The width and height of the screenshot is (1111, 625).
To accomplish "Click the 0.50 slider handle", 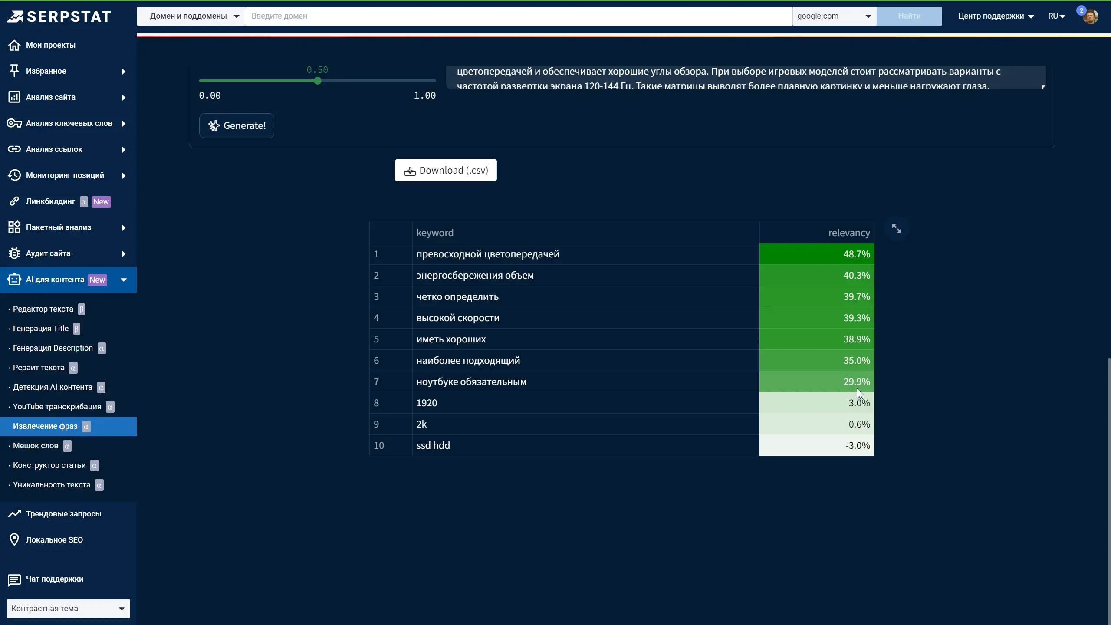I will (318, 81).
